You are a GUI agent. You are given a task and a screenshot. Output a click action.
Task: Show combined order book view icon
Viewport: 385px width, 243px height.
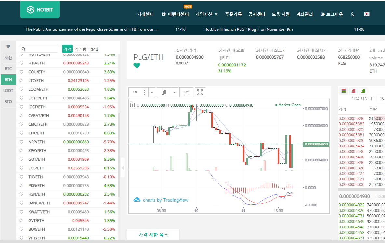(343, 91)
